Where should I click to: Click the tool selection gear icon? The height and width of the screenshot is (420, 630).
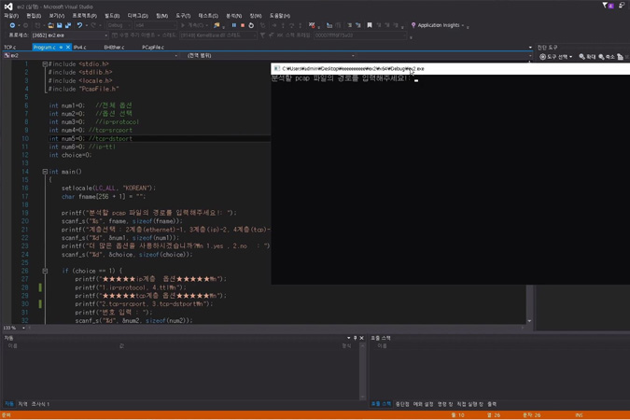coord(542,57)
